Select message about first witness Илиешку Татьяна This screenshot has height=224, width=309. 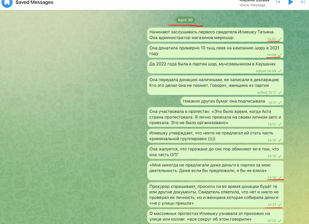215,35
